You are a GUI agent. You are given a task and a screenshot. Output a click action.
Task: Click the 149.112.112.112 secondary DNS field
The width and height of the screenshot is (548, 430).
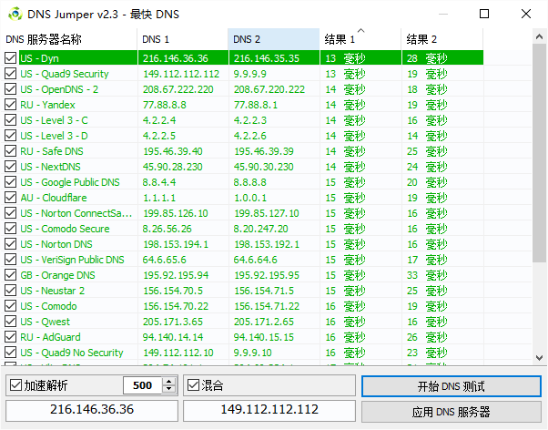click(269, 410)
